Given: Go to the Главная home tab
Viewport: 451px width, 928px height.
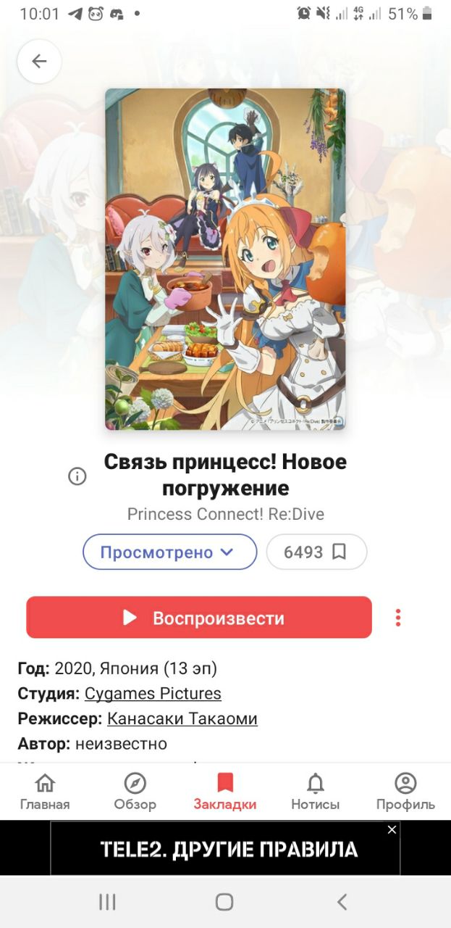Looking at the screenshot, I should [x=45, y=791].
